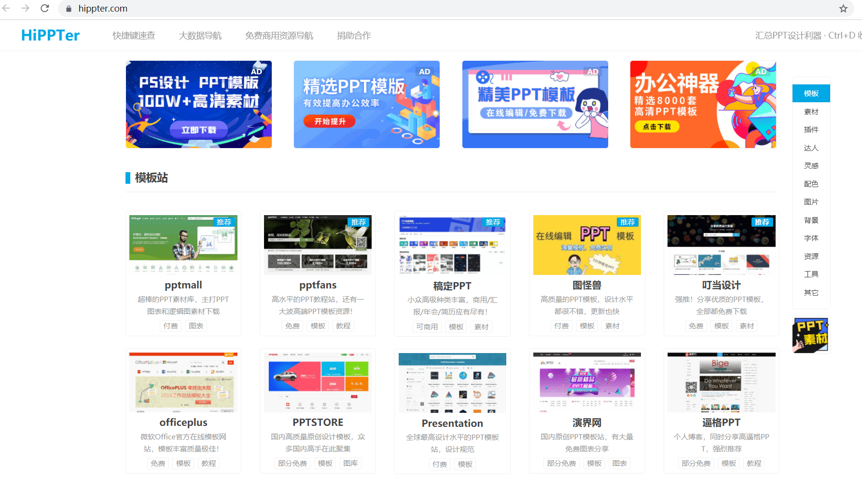Open the 精选PPT模版 ad banner

[367, 104]
